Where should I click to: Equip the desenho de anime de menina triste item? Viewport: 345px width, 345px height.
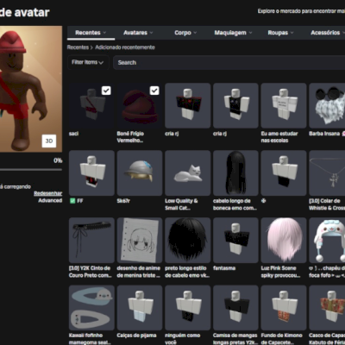(x=140, y=240)
